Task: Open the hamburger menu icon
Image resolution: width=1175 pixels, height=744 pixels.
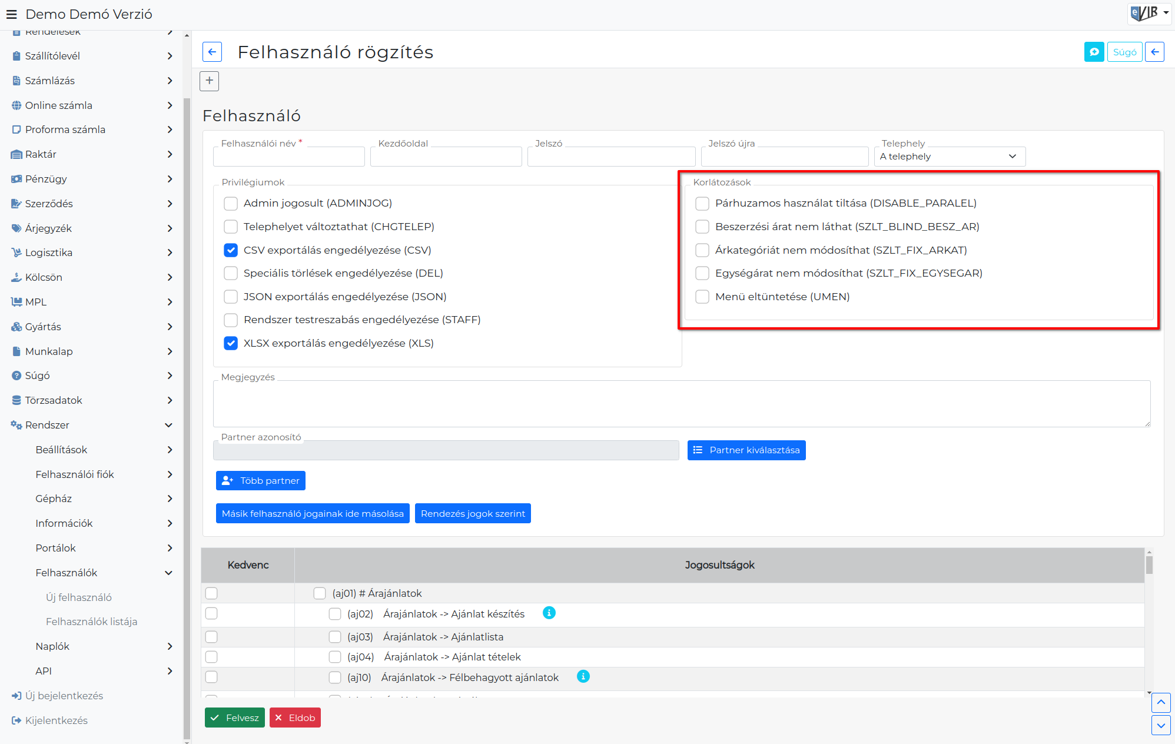Action: click(x=12, y=14)
